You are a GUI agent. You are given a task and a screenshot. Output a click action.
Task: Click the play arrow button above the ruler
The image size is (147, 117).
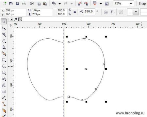11,19
